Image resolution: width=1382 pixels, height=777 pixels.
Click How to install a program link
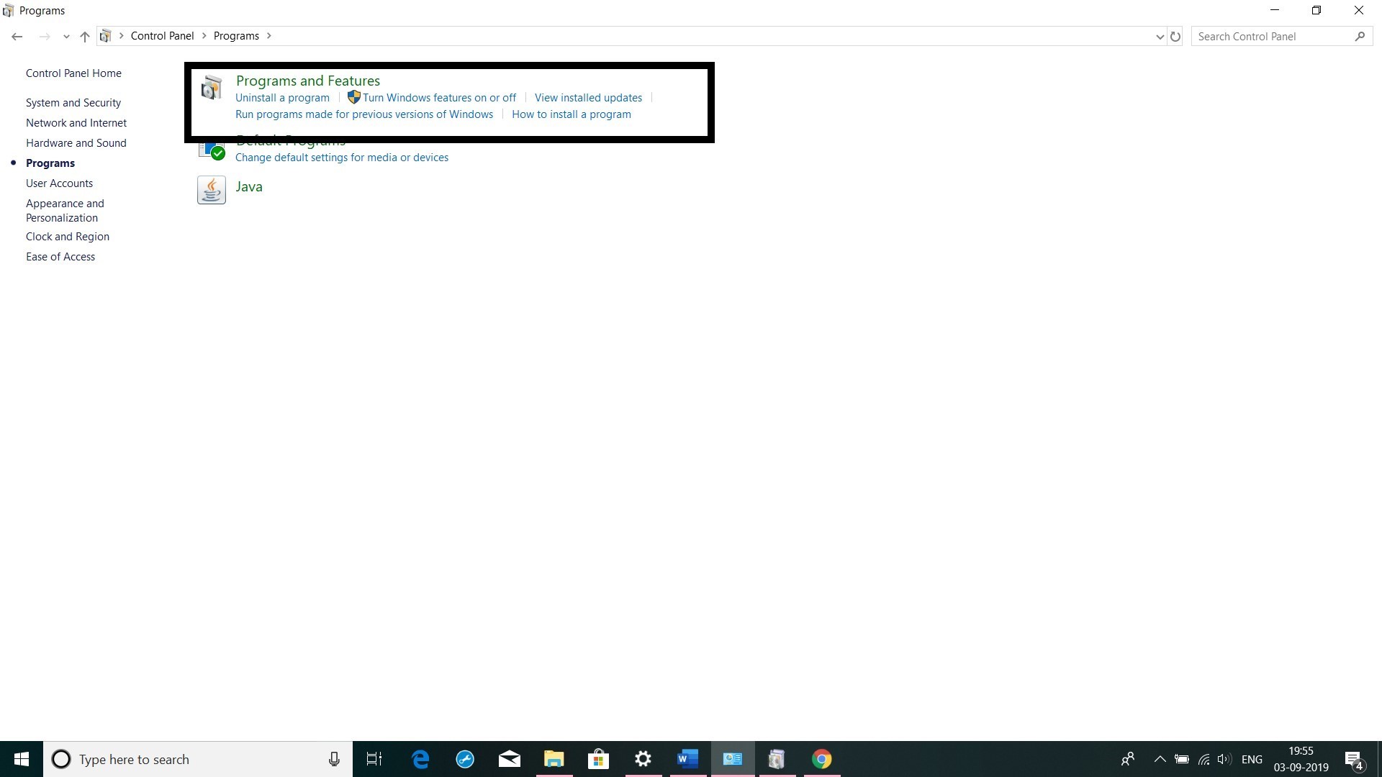tap(571, 114)
